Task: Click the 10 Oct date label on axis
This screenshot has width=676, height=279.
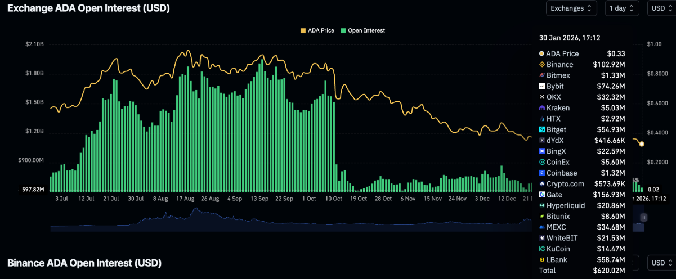Action: click(x=334, y=199)
